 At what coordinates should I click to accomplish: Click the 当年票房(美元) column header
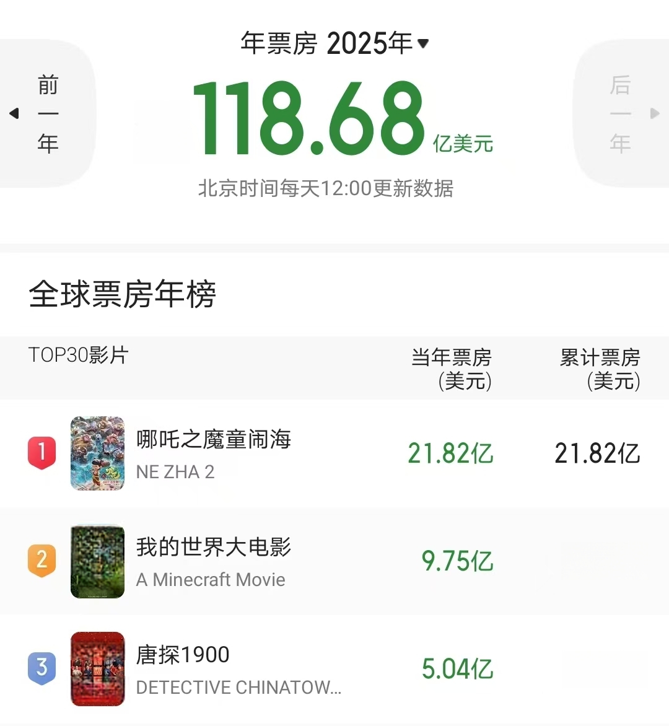pyautogui.click(x=452, y=369)
